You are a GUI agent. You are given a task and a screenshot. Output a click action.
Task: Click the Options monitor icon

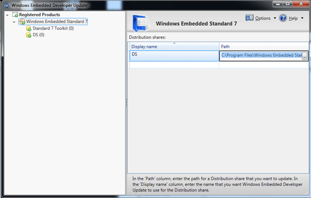pos(249,18)
